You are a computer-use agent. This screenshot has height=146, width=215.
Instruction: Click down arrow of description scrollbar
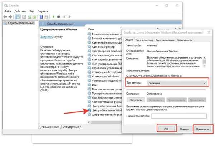204,66
